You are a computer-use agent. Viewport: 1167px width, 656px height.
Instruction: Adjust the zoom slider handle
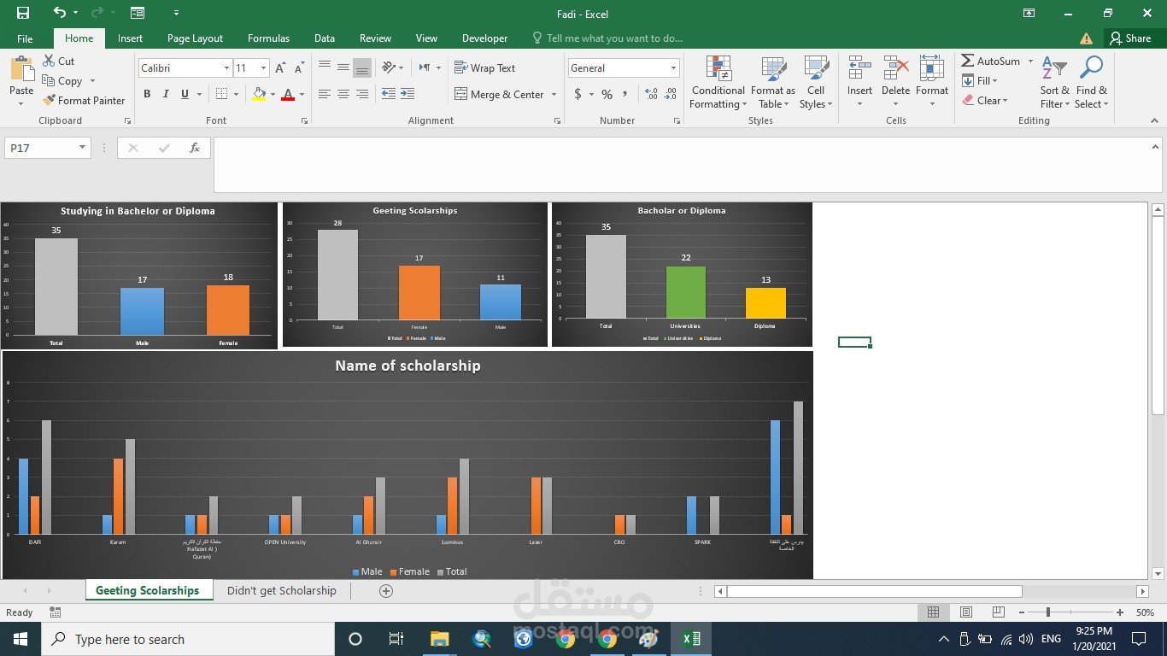pos(1048,612)
